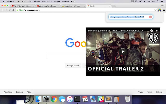Reload the current page
Image resolution: width=166 pixels, height=104 pixels.
point(10,10)
